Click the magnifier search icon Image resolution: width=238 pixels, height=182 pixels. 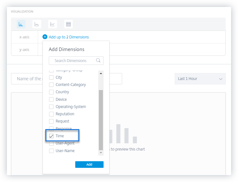click(98, 60)
